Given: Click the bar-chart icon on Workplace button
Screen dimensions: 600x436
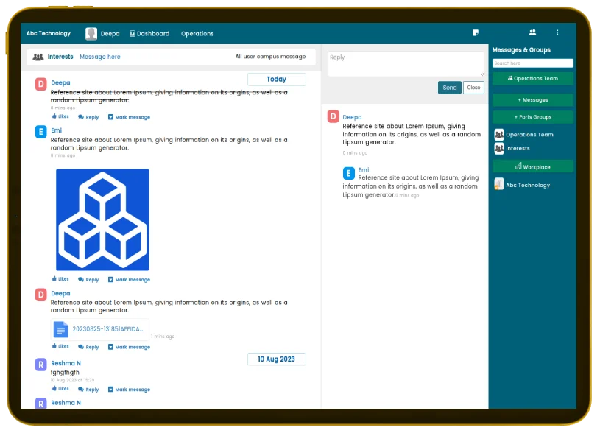Looking at the screenshot, I should (x=518, y=166).
